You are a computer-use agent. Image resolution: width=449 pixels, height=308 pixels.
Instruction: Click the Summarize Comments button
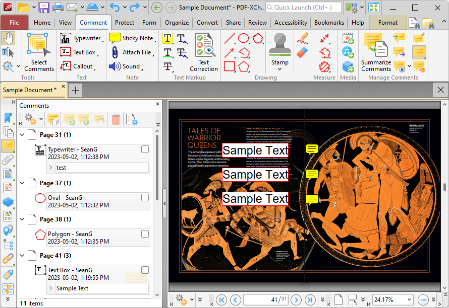[x=376, y=52]
